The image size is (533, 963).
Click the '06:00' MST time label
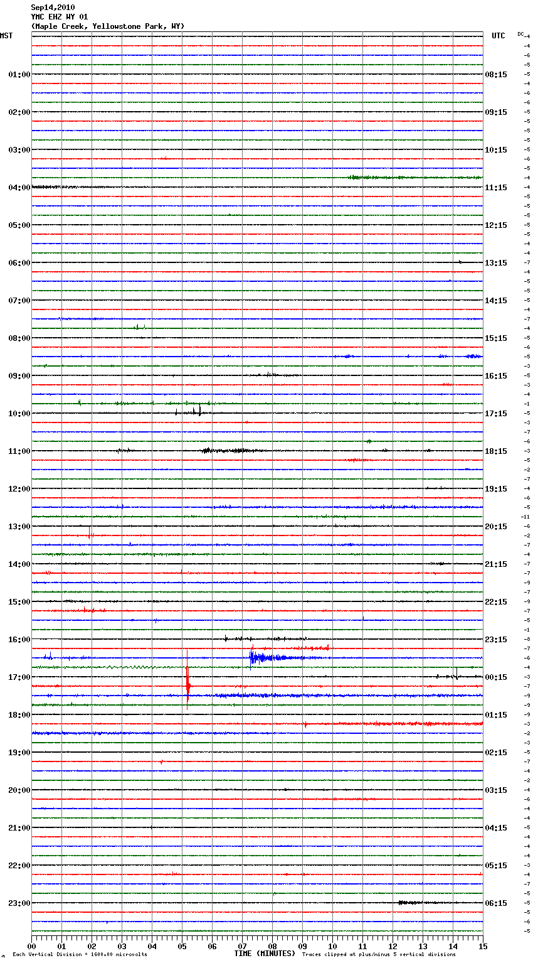pos(19,263)
